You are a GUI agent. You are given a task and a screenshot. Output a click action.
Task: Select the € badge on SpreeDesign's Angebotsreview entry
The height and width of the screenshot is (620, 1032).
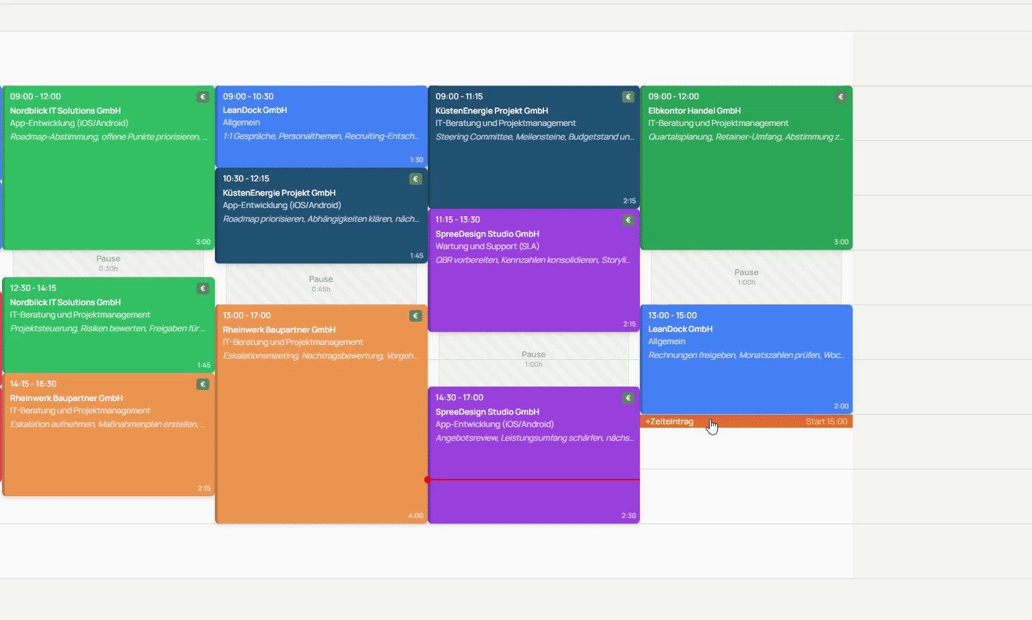tap(628, 397)
